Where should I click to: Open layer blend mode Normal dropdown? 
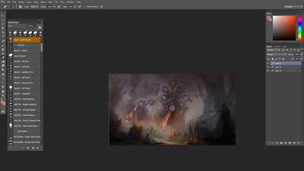point(276,55)
